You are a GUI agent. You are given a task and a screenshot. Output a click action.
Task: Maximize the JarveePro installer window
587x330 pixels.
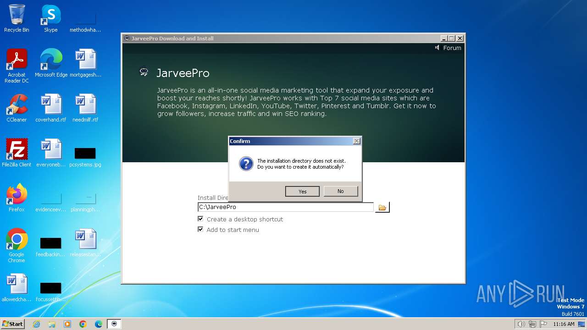(x=452, y=38)
